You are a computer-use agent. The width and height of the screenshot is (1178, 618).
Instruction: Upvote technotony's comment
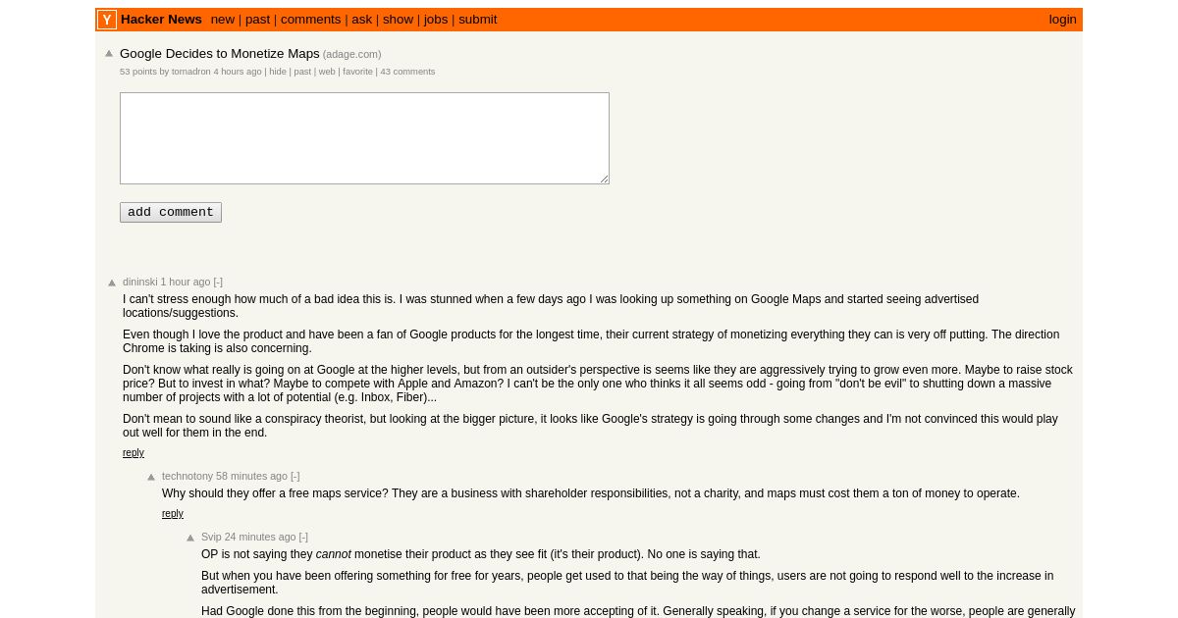(x=151, y=477)
